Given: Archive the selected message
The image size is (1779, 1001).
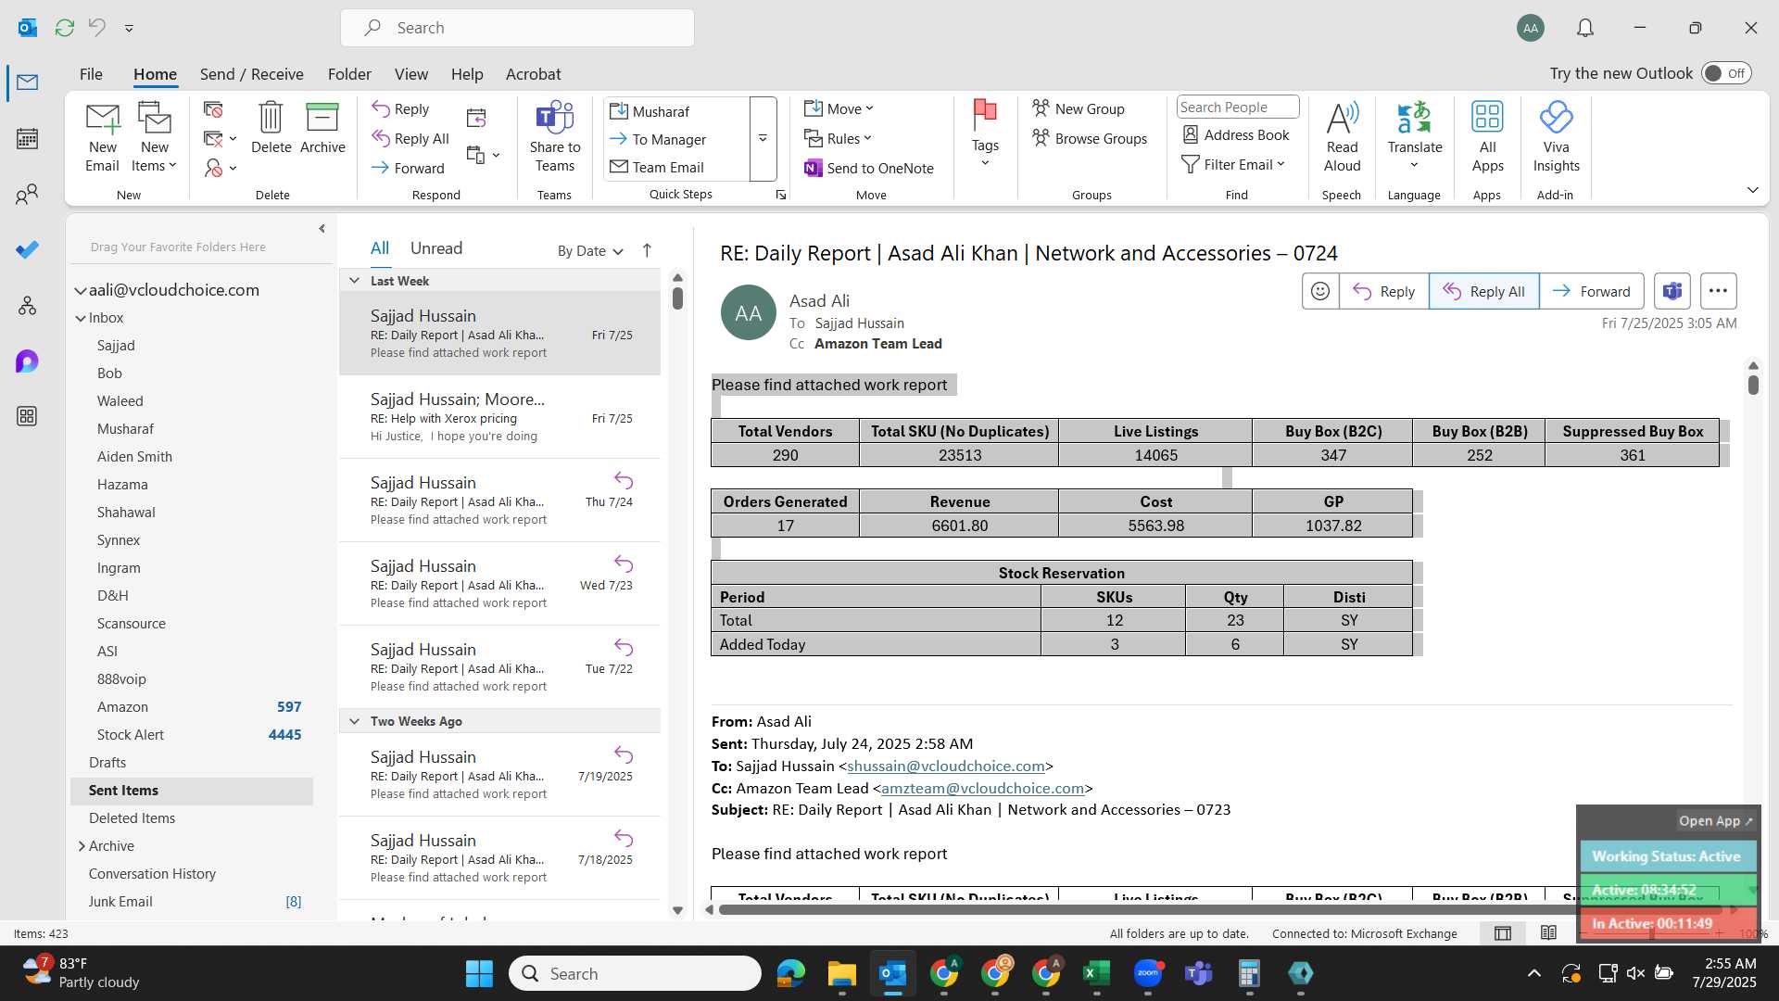Looking at the screenshot, I should pyautogui.click(x=322, y=128).
